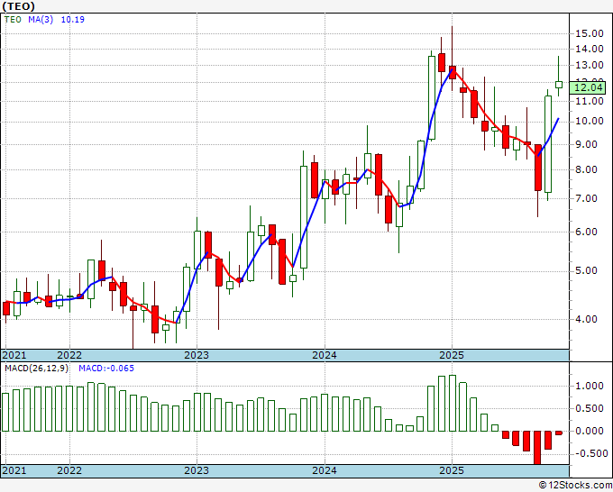Click the 12.04 current price tag
This screenshot has width=613, height=492.
point(590,87)
